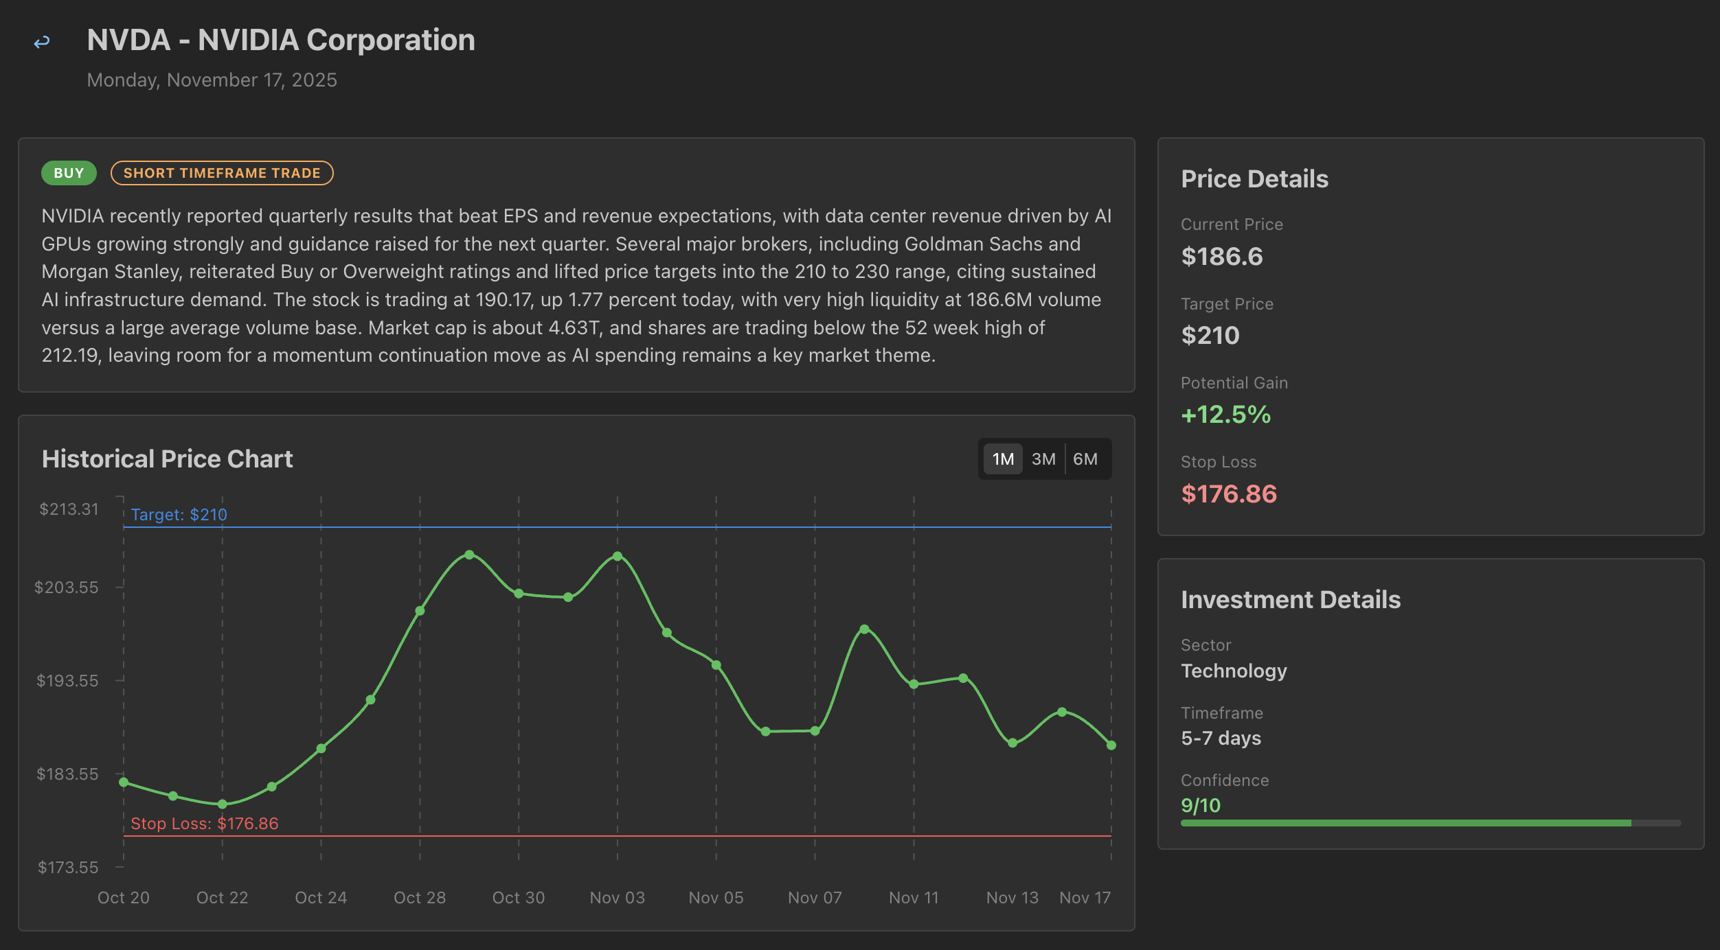Switch chart to 3M timeframe
Image resolution: width=1720 pixels, height=950 pixels.
1043,458
